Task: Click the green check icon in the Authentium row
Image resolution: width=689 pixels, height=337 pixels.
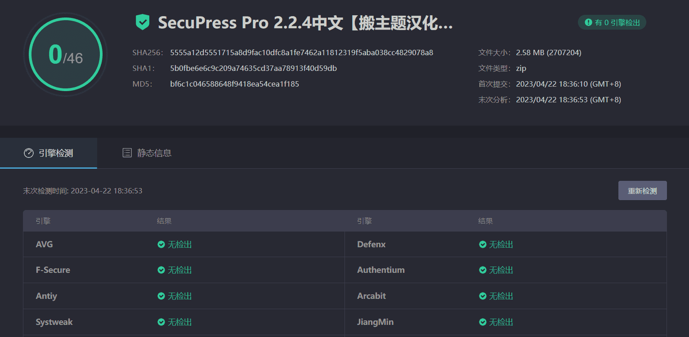Action: tap(483, 270)
